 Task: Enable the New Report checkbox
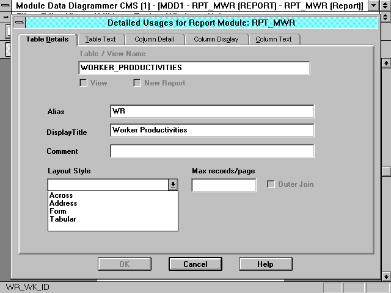(137, 83)
